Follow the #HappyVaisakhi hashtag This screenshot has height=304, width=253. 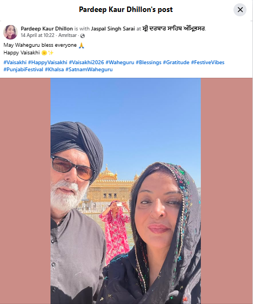pos(48,63)
